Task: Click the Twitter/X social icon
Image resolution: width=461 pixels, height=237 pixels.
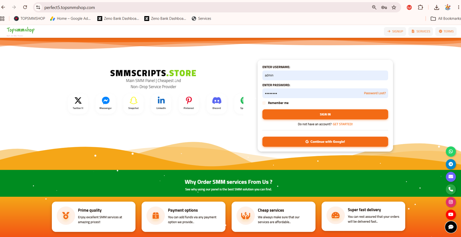Action: (x=78, y=103)
